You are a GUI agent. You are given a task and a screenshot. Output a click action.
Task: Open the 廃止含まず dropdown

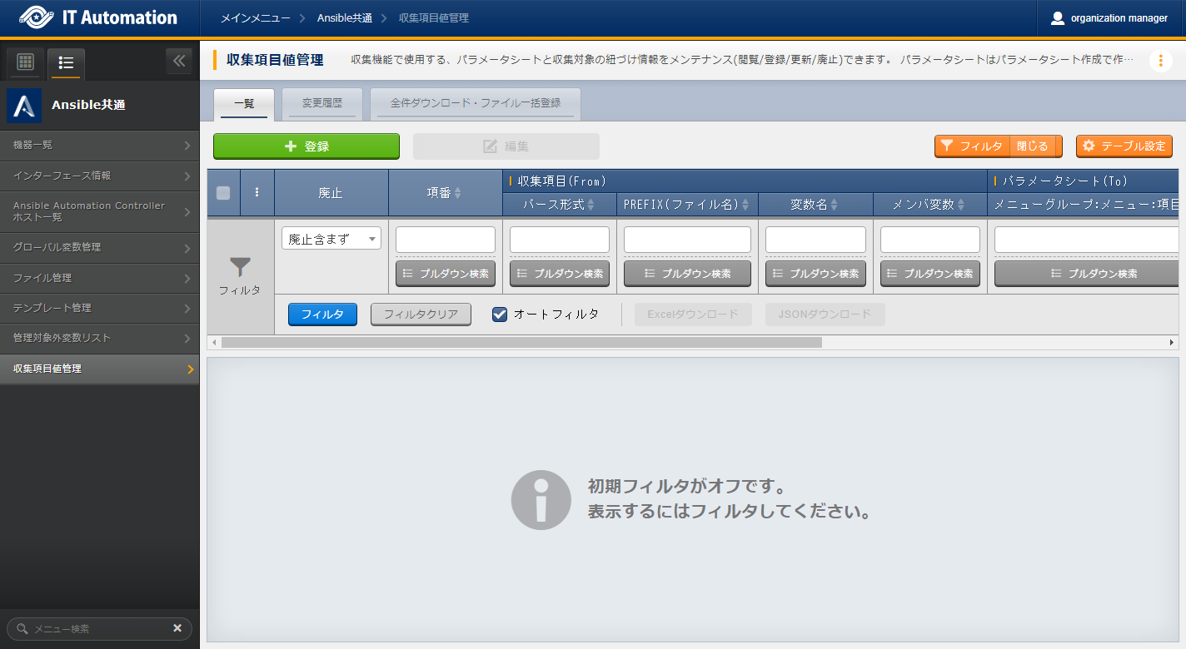coord(331,239)
